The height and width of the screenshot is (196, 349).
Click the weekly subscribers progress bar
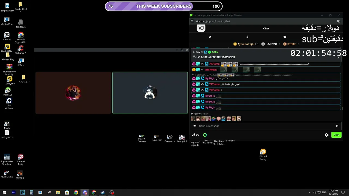[x=164, y=6]
